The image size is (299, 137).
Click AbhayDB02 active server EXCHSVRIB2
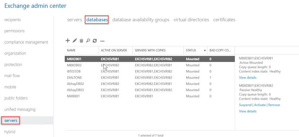[110, 84]
